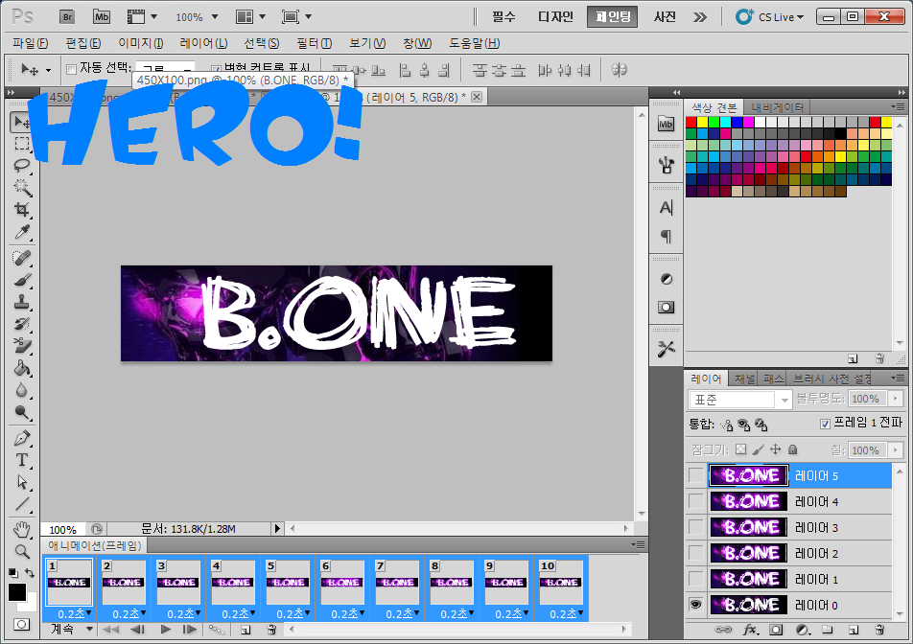Open the Brush Presets dock icon
Image resolution: width=913 pixels, height=644 pixels.
point(666,166)
